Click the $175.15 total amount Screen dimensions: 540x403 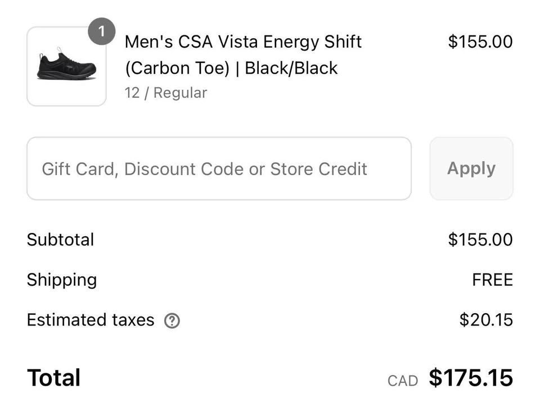pos(471,378)
